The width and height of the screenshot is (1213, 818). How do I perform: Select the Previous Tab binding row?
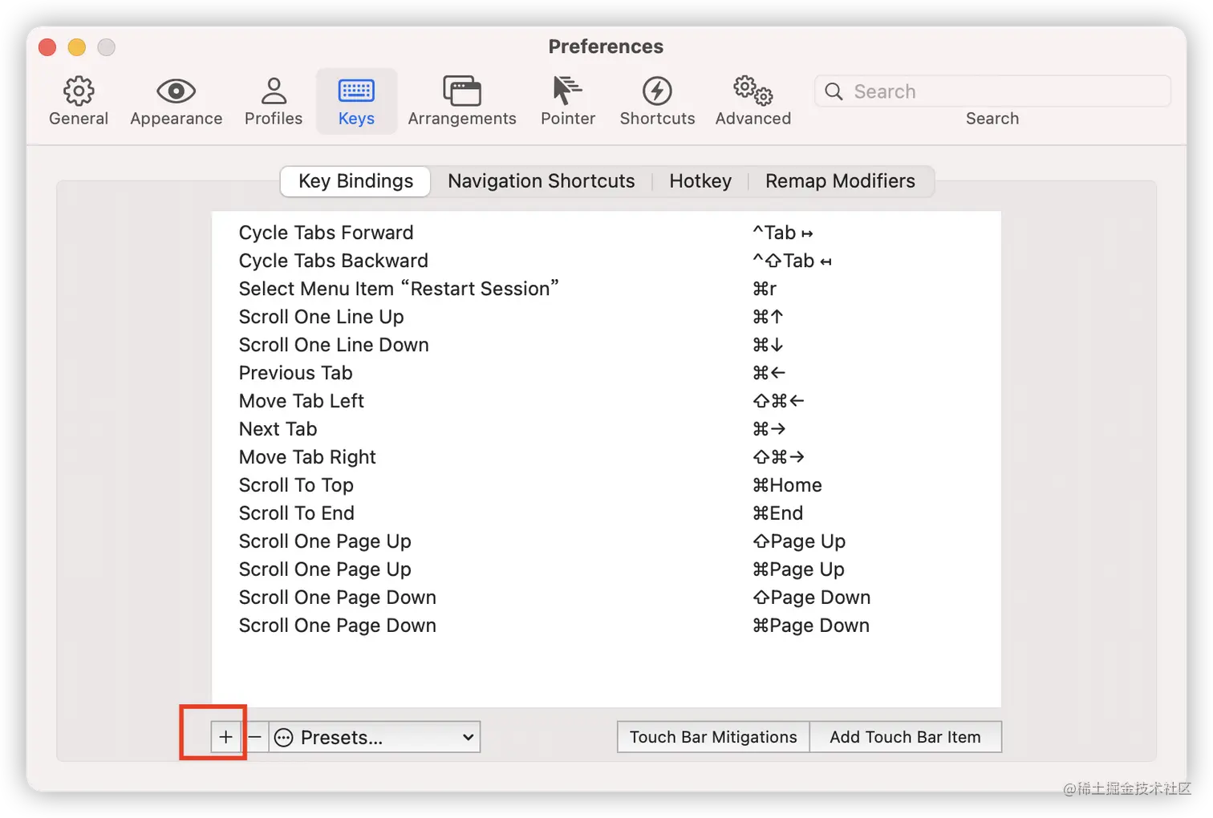click(606, 373)
